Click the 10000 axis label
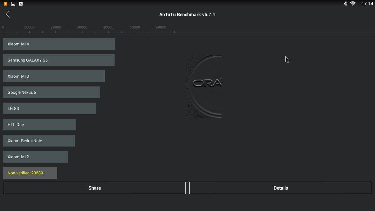 pos(29,27)
